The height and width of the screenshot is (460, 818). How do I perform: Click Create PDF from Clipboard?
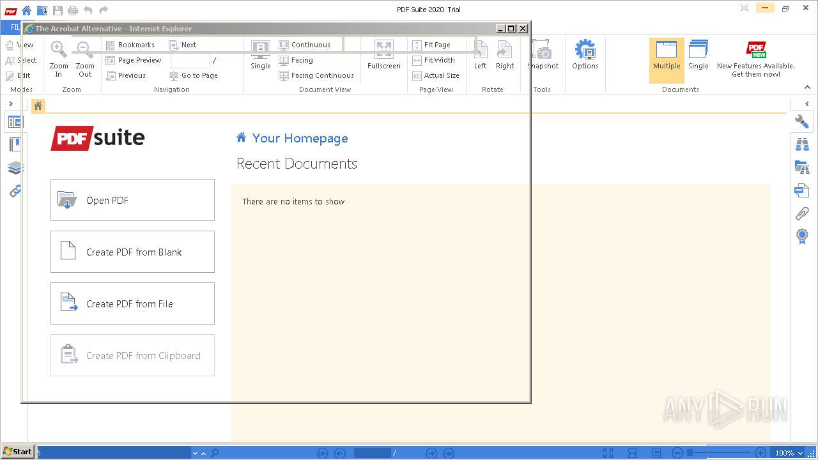point(132,355)
